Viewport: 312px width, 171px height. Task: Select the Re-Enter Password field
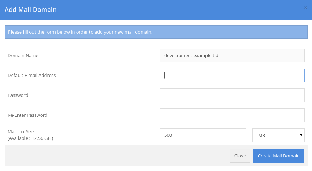(232, 115)
